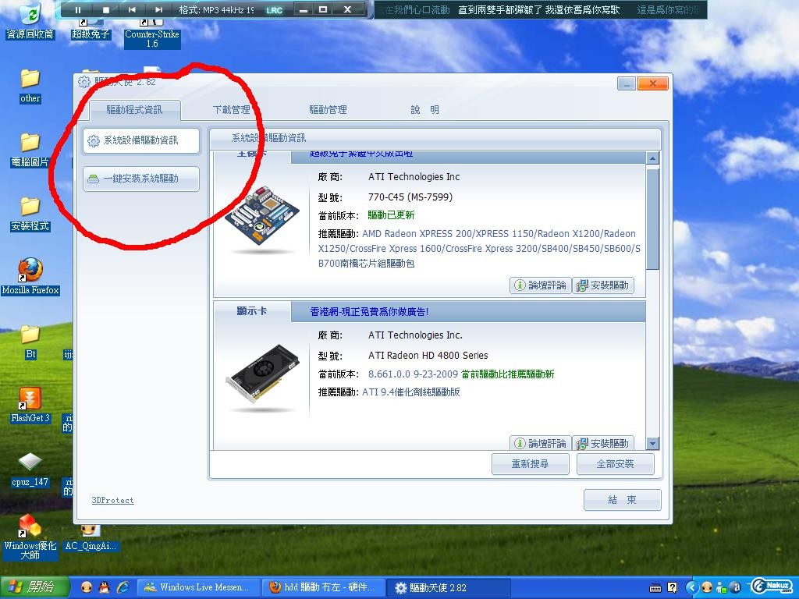Open the 說明 help tab

click(x=424, y=109)
